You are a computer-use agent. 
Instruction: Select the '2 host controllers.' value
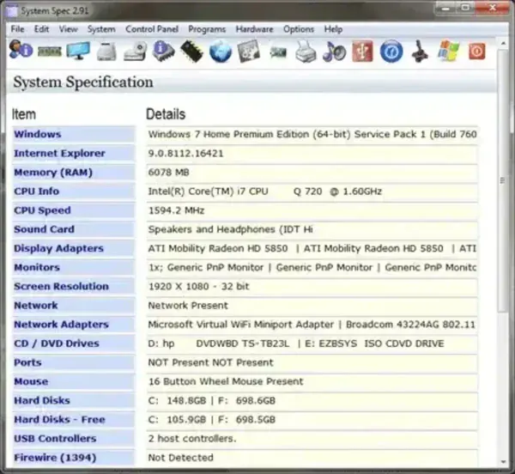(192, 439)
